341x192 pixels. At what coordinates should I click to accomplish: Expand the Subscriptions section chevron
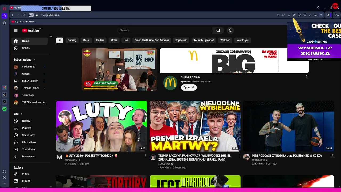[x=34, y=60]
